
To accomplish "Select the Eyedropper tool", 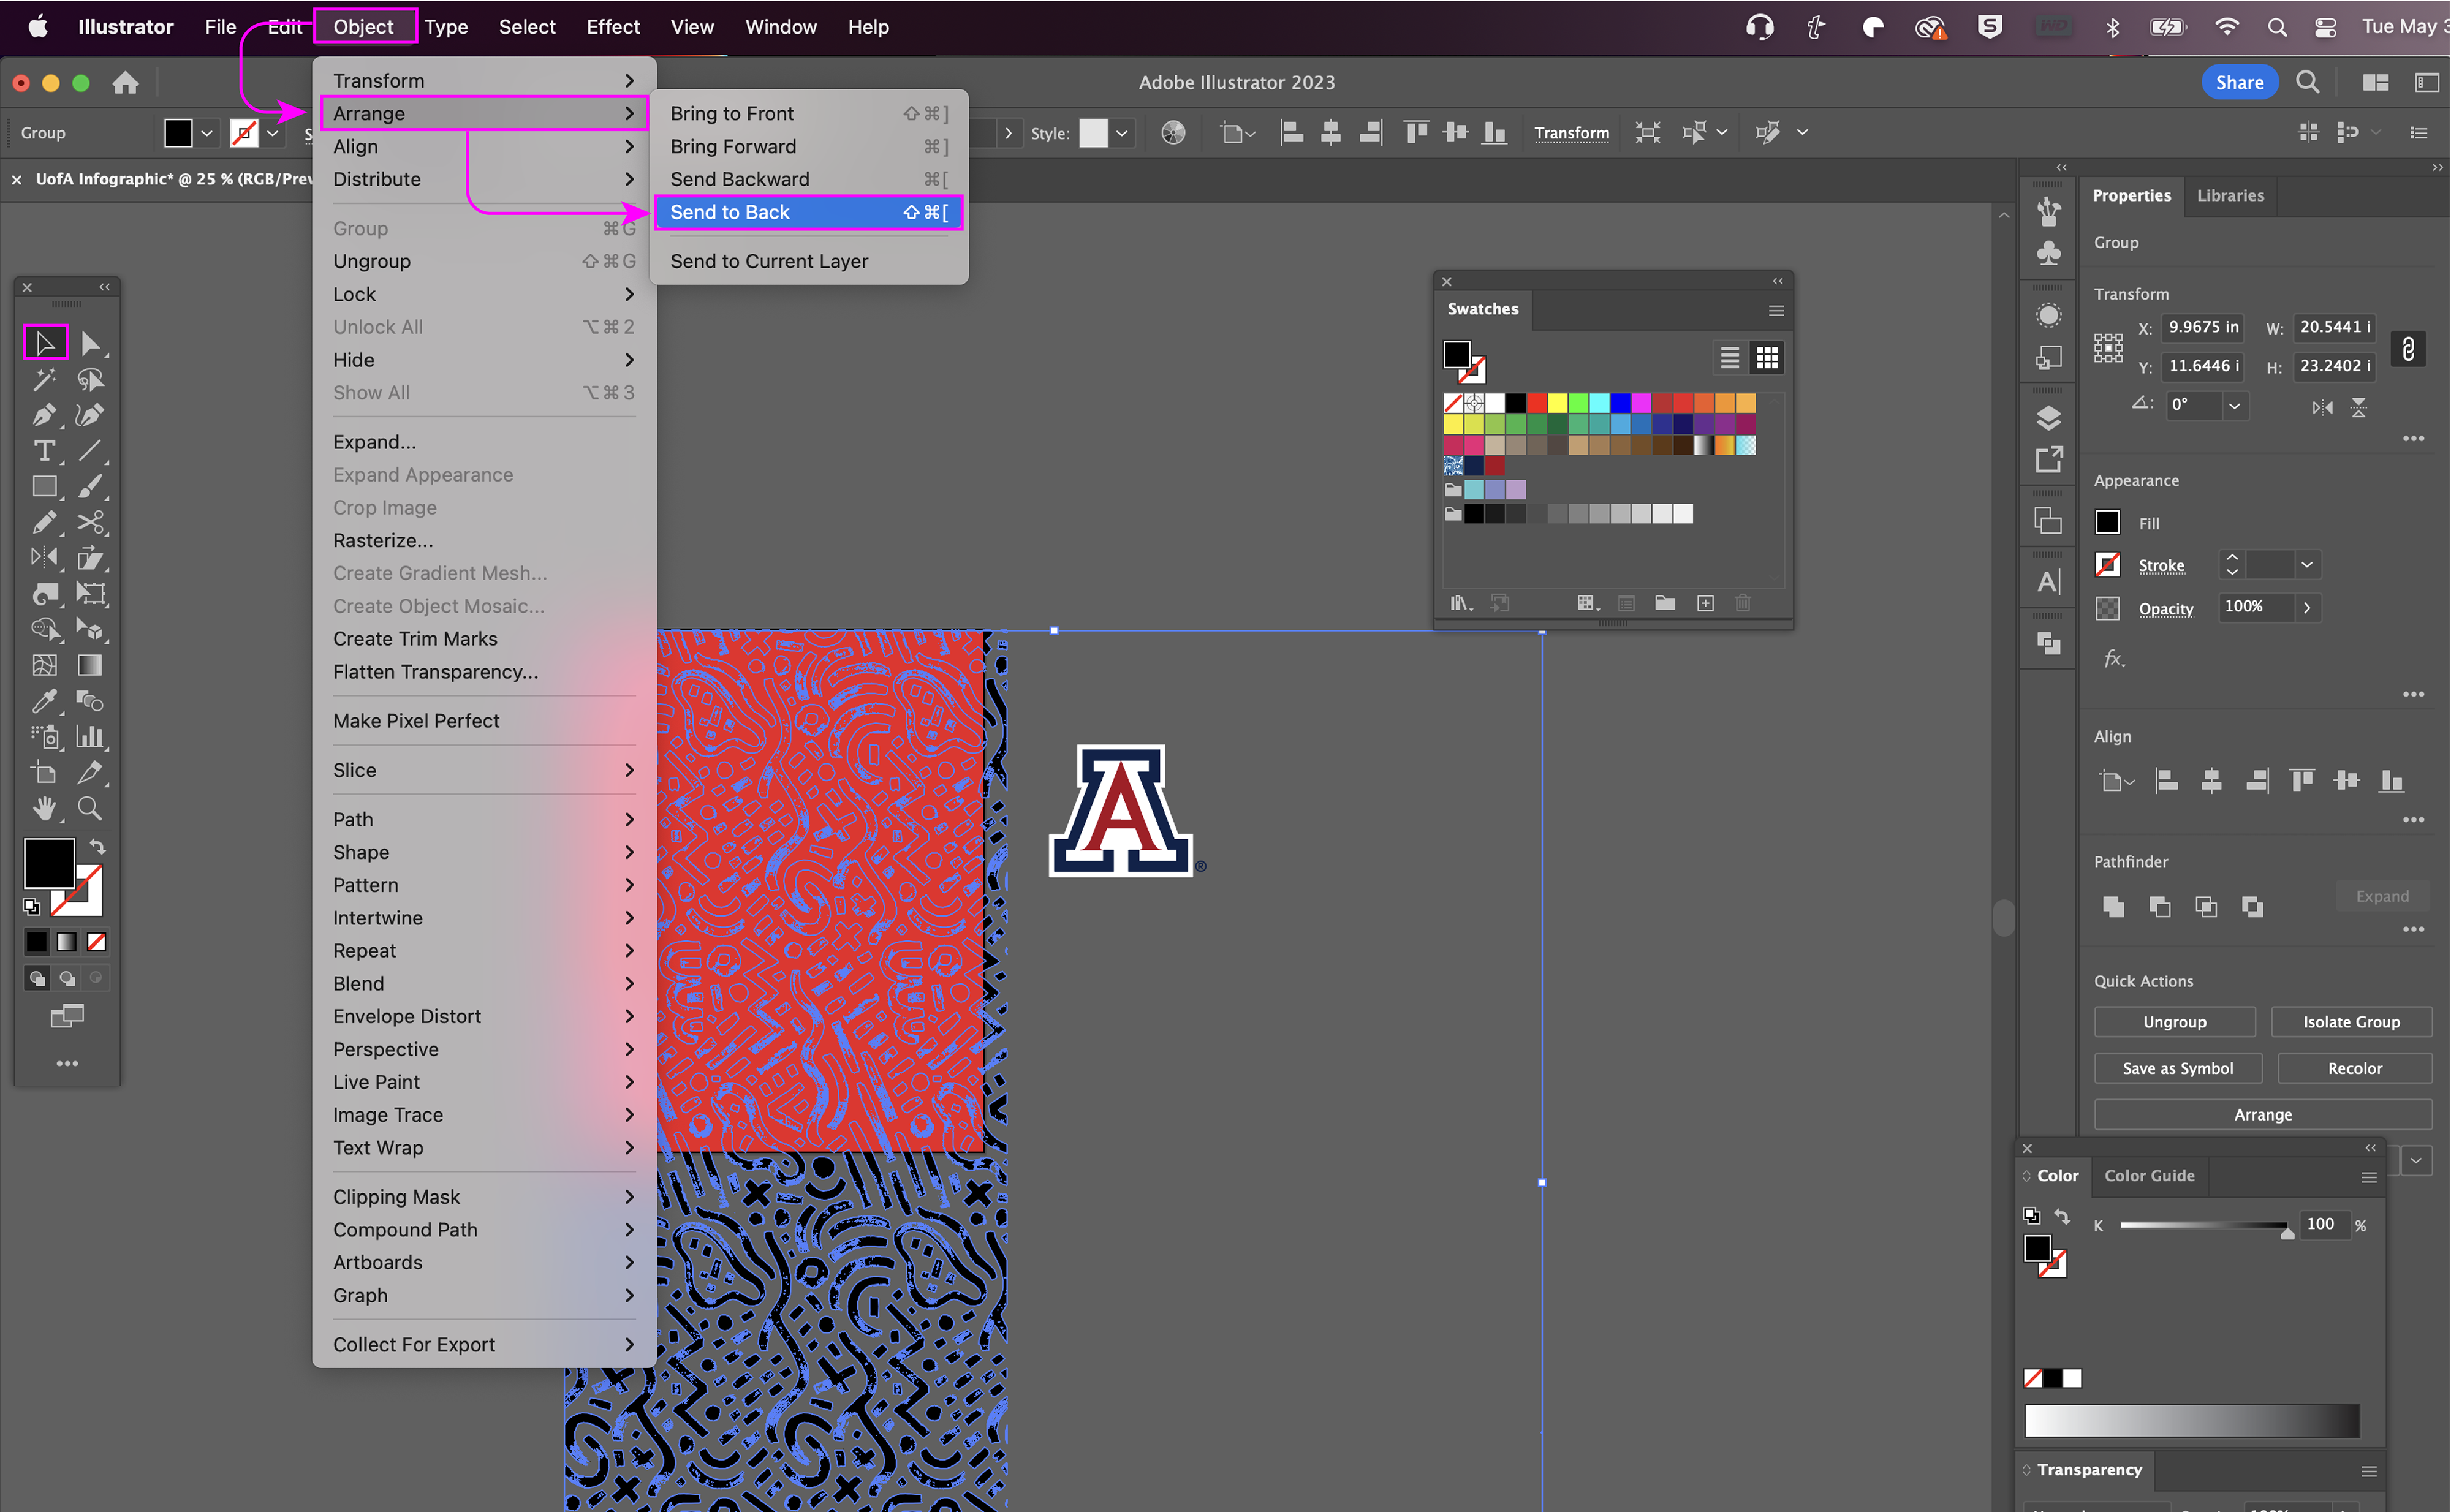I will pyautogui.click(x=44, y=701).
